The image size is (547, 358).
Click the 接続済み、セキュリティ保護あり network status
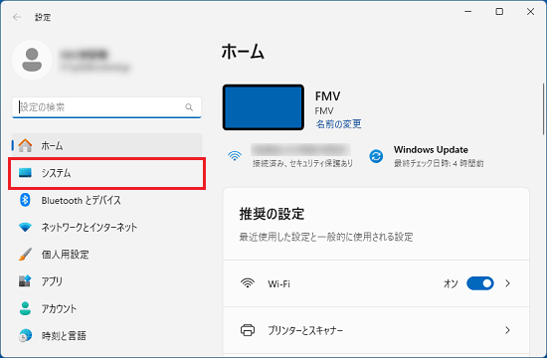302,163
